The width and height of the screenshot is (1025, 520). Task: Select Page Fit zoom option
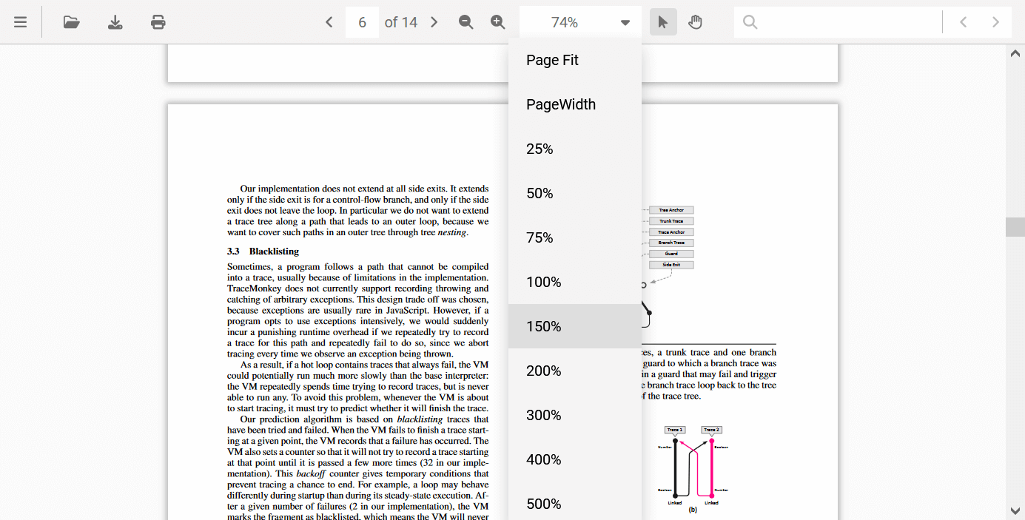point(553,60)
